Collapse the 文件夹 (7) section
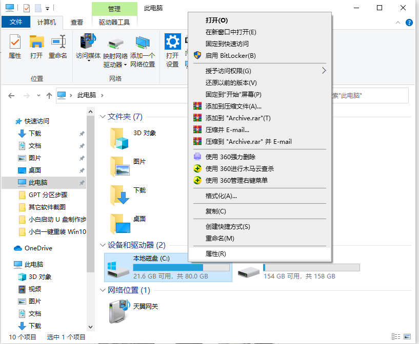The height and width of the screenshot is (344, 419). click(x=103, y=117)
